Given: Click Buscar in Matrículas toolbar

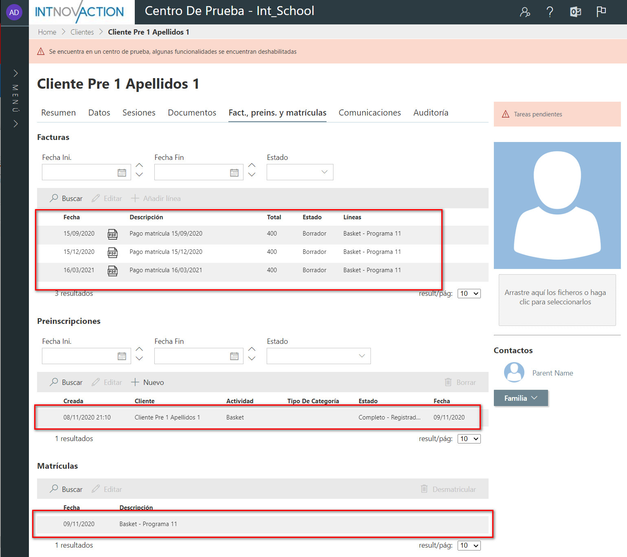Looking at the screenshot, I should 66,489.
